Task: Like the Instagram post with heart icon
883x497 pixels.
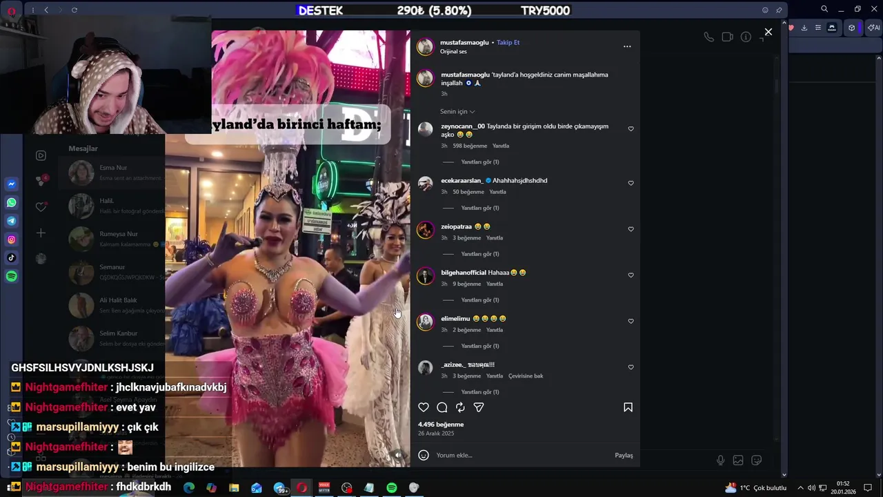Action: pos(424,407)
